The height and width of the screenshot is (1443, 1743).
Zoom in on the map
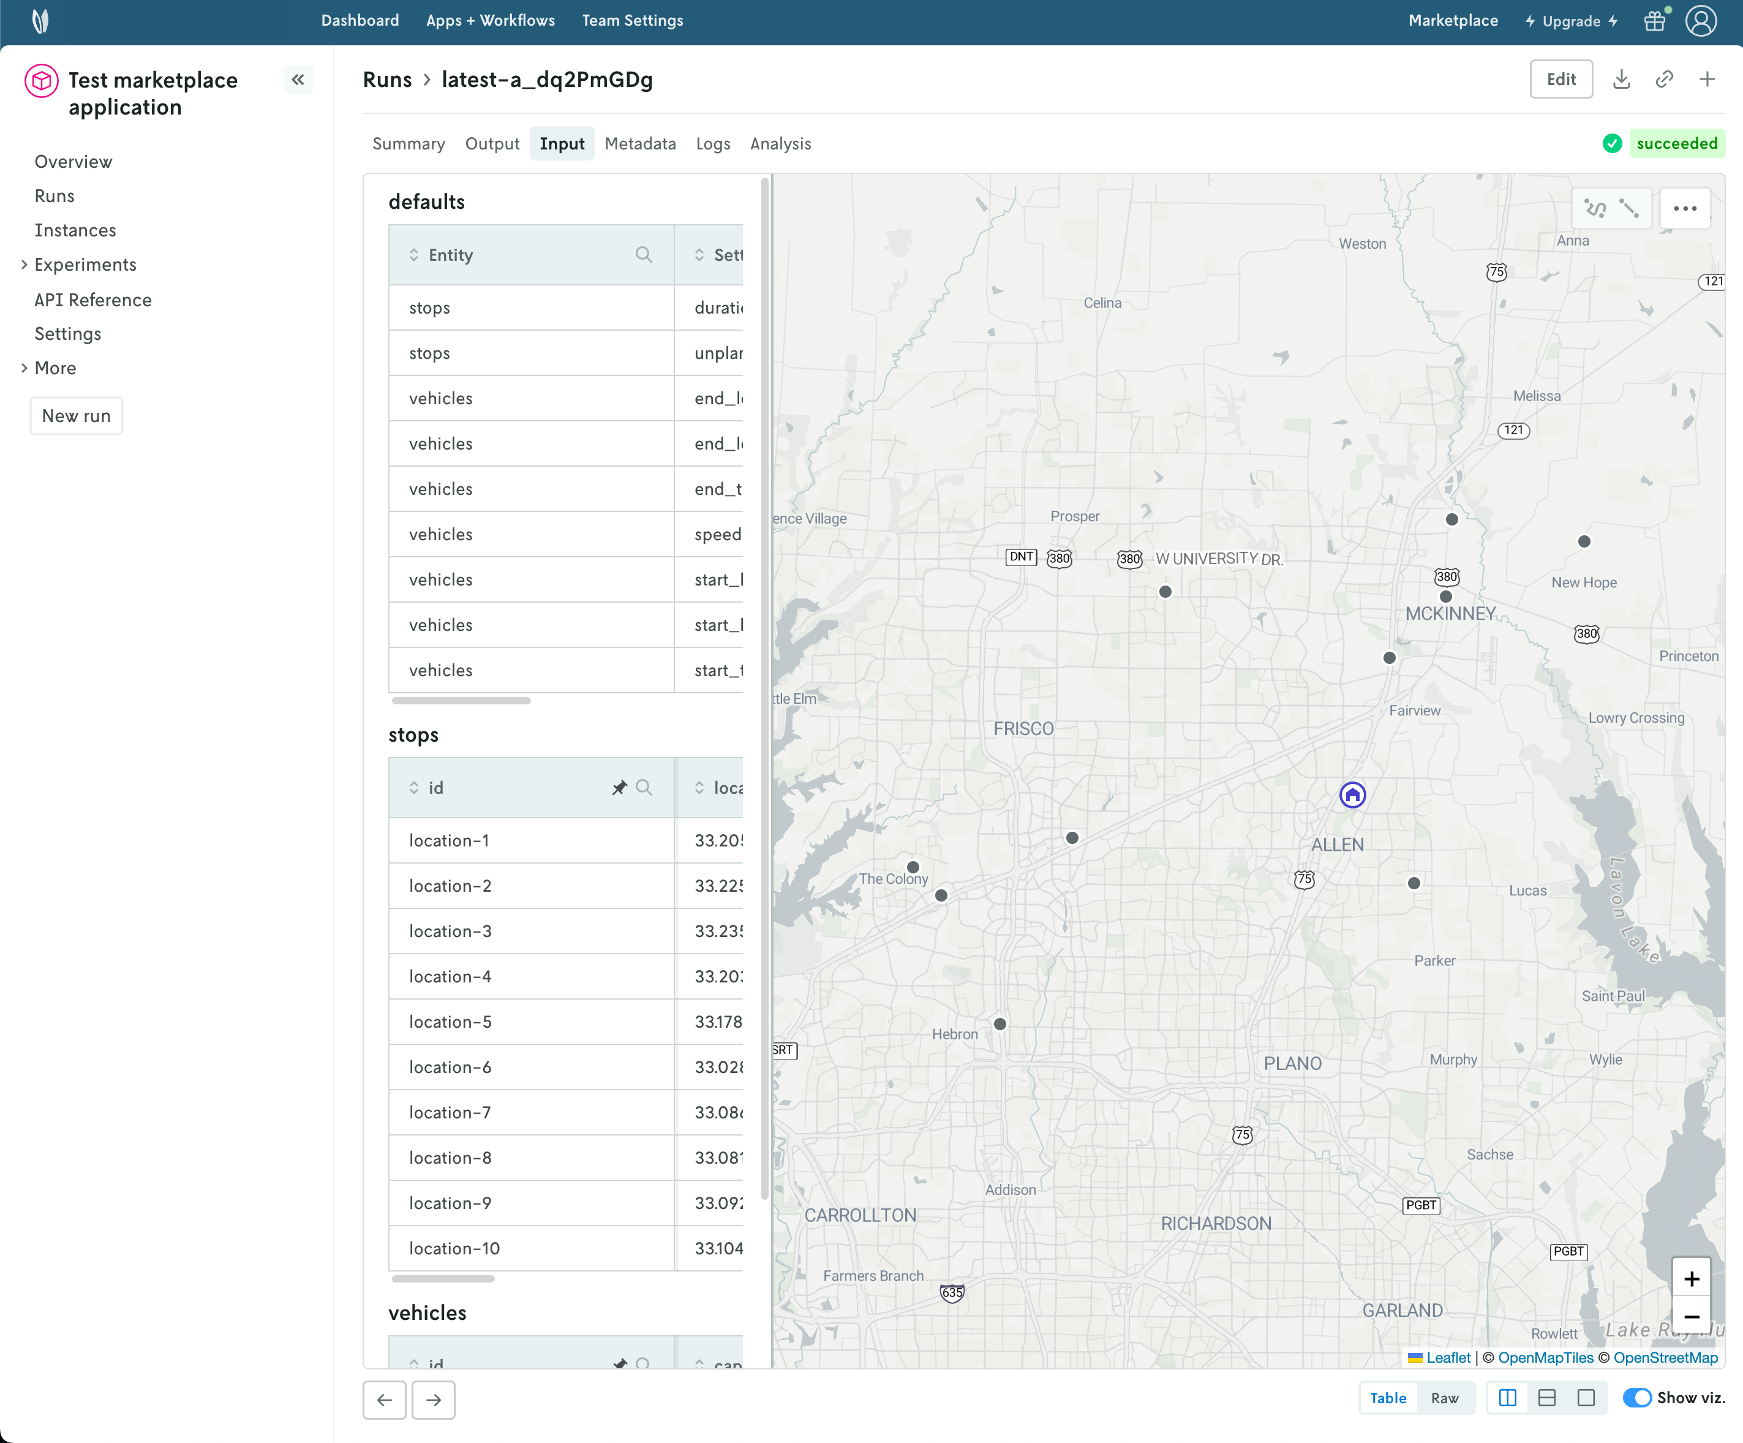[x=1691, y=1279]
